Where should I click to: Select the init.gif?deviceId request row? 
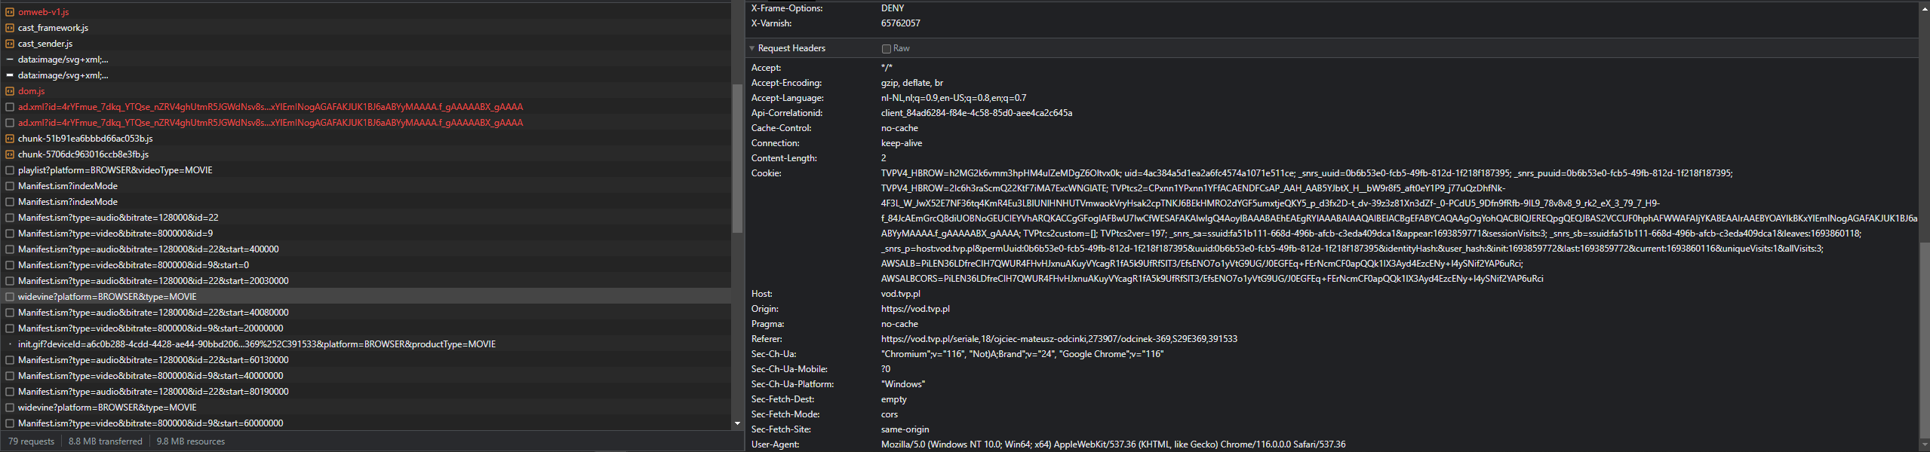257,344
